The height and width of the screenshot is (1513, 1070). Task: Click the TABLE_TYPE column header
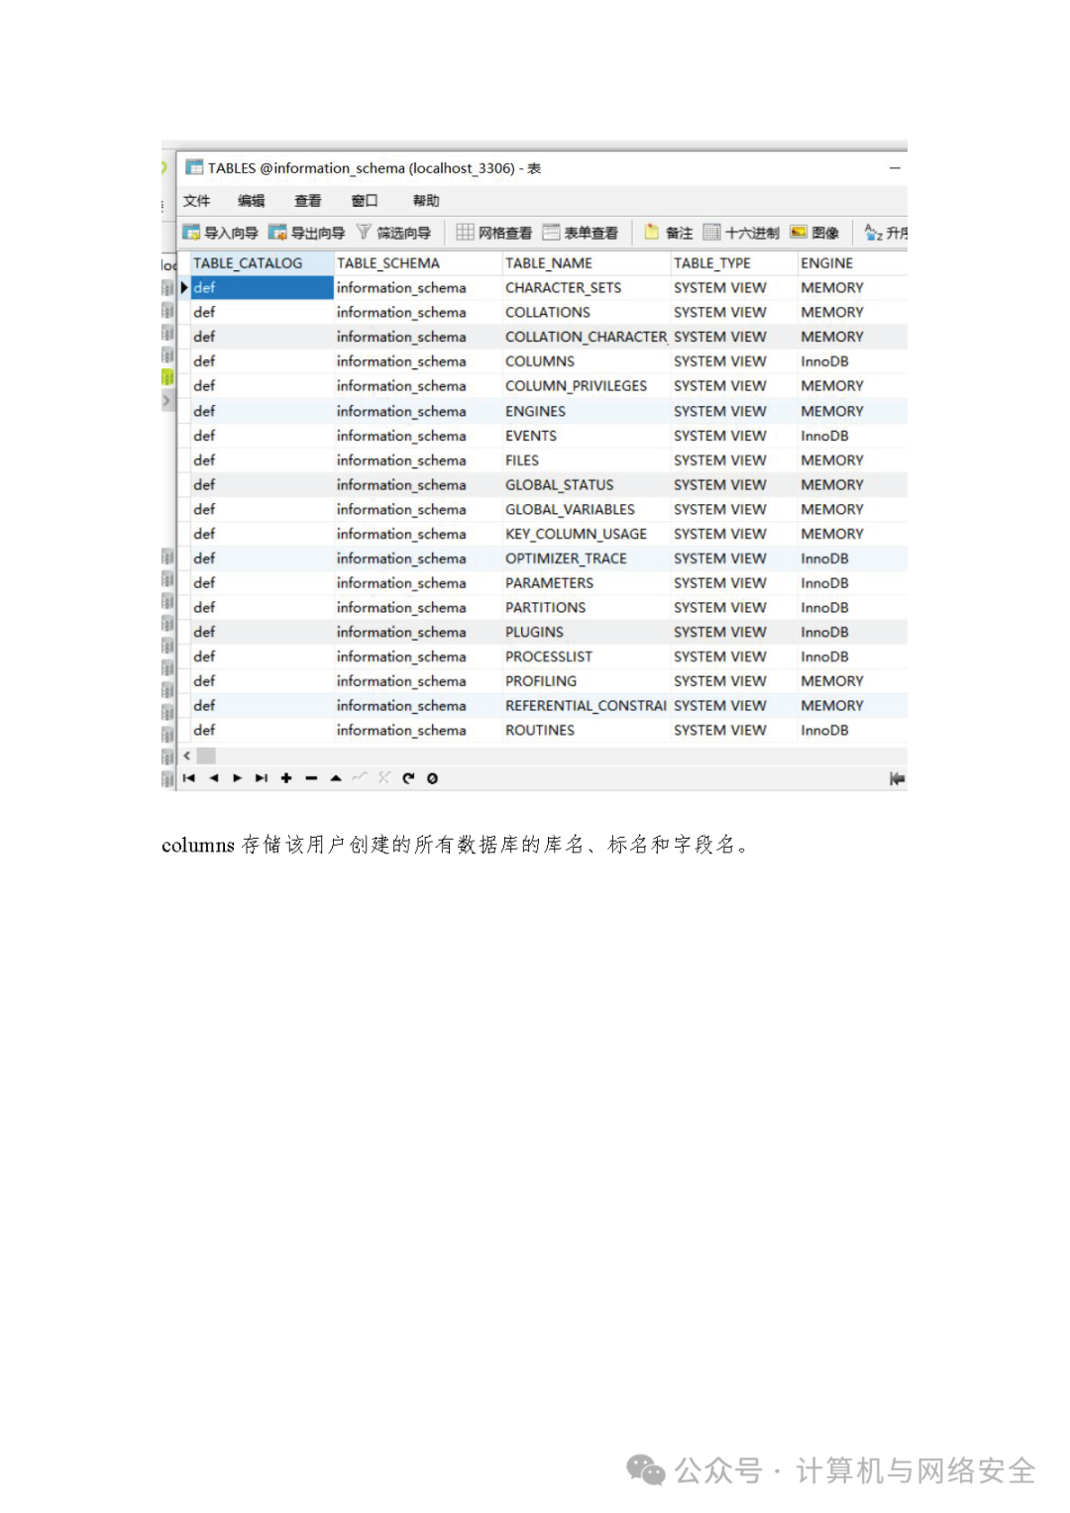734,263
